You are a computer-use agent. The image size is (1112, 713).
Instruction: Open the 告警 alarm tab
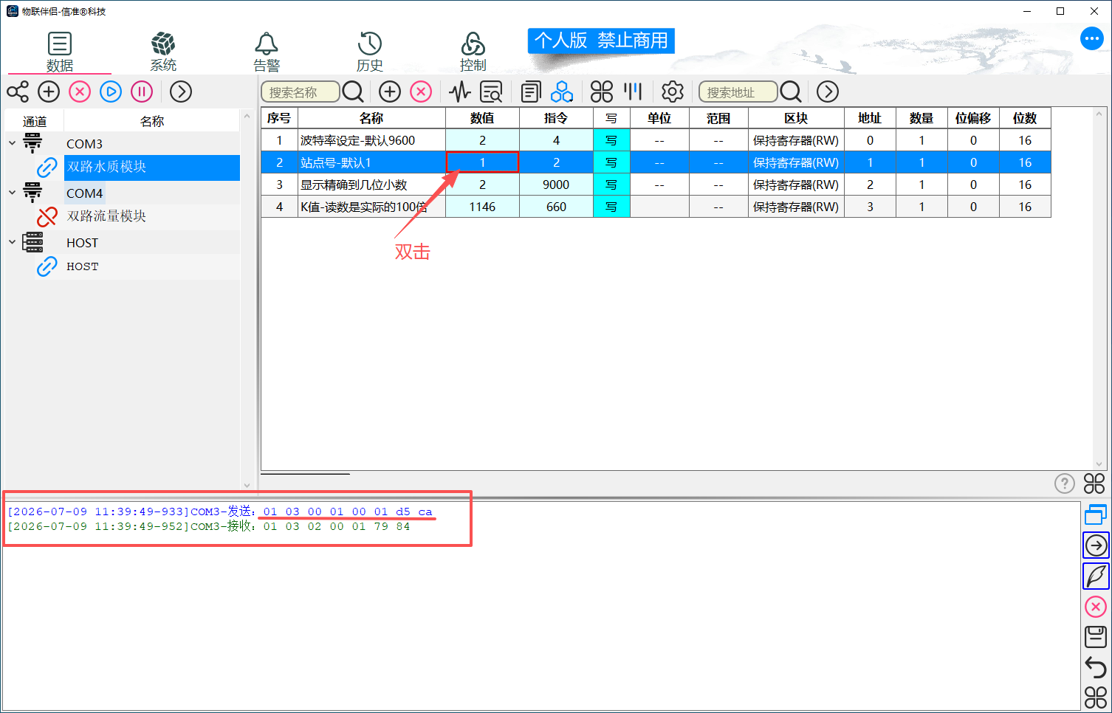pyautogui.click(x=267, y=52)
